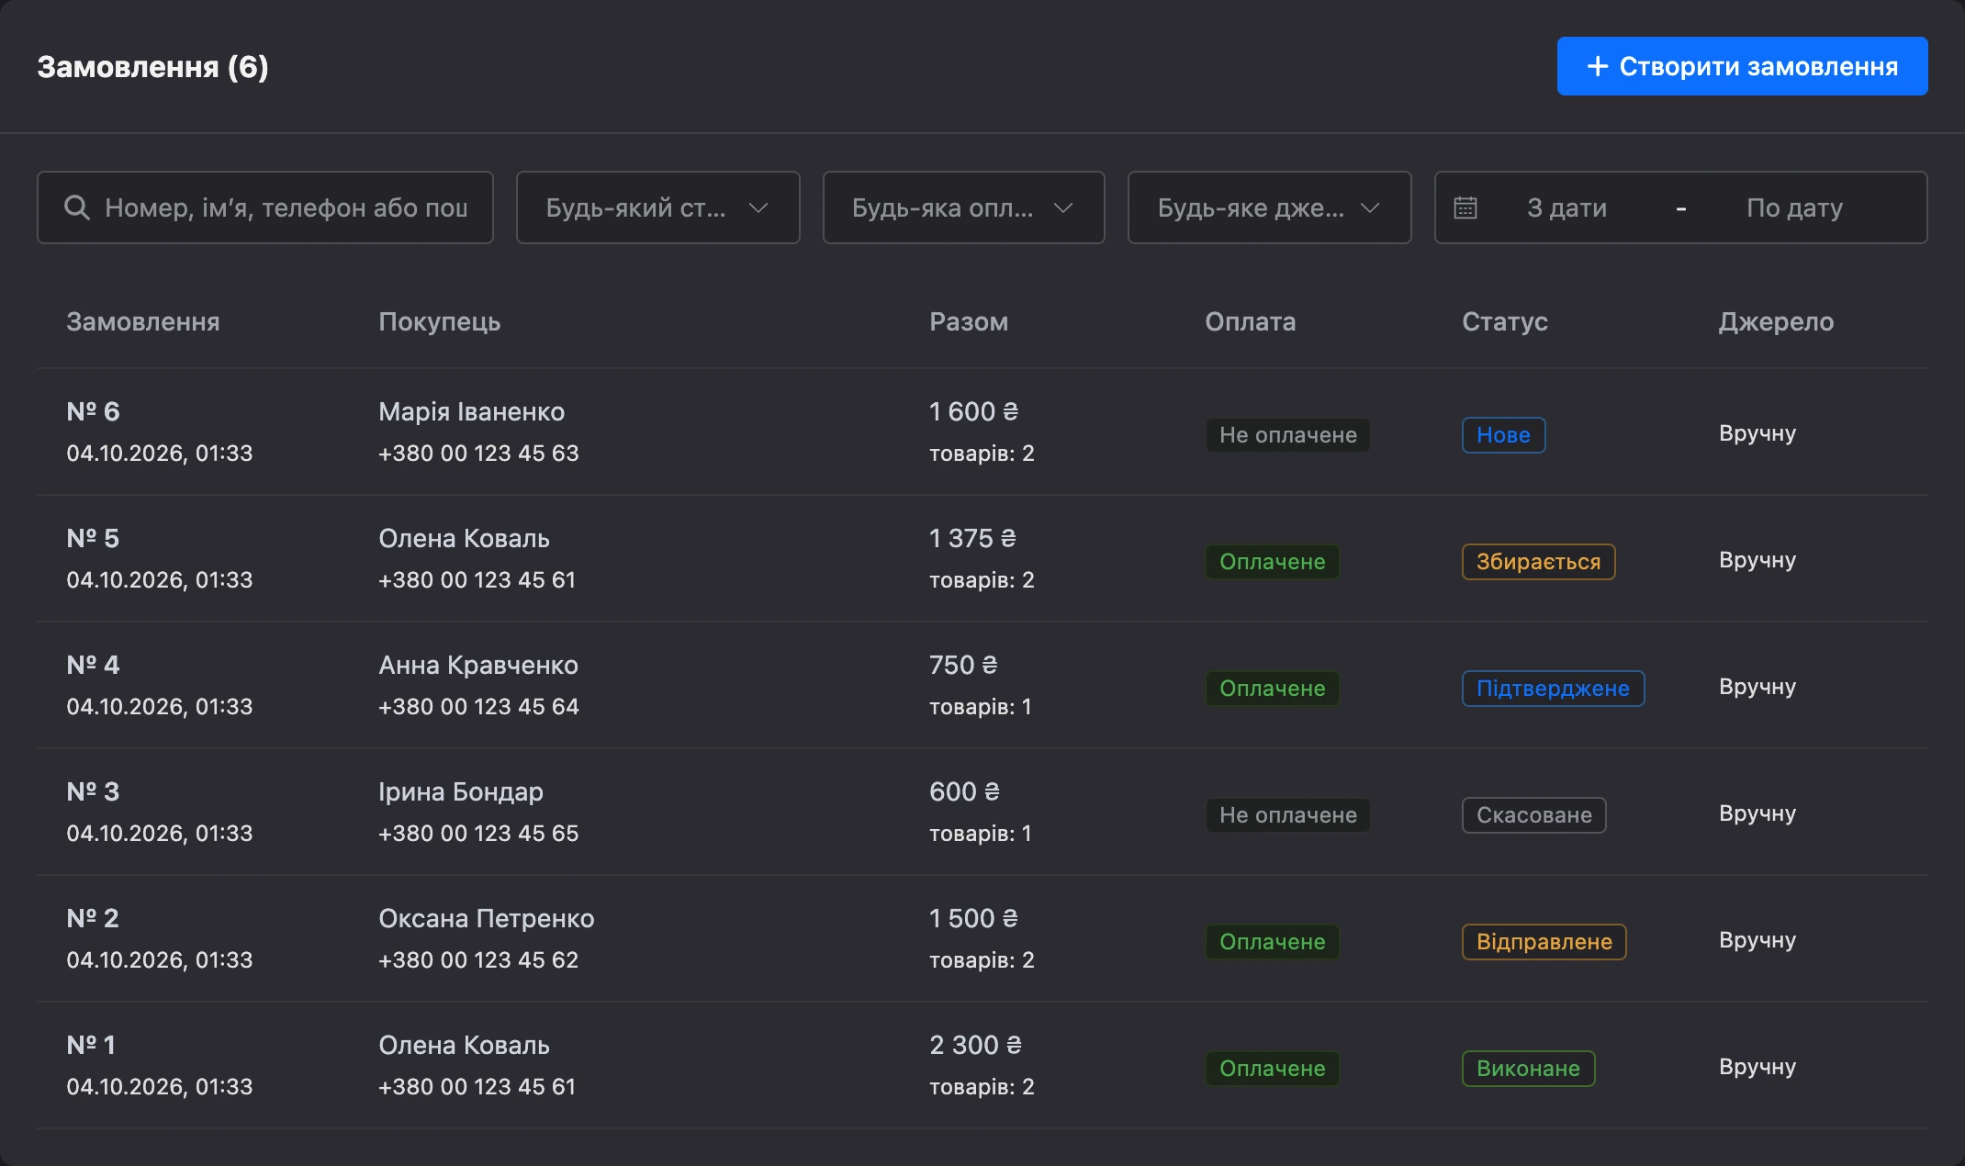Click the Створити замовлення button
The image size is (1965, 1166).
tap(1742, 66)
